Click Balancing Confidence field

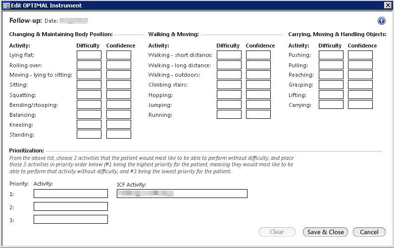(x=119, y=114)
